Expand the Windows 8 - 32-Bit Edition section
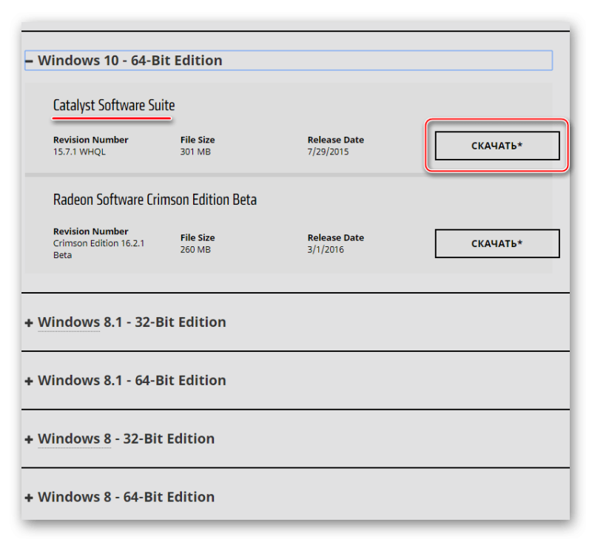The width and height of the screenshot is (592, 542). click(x=120, y=438)
